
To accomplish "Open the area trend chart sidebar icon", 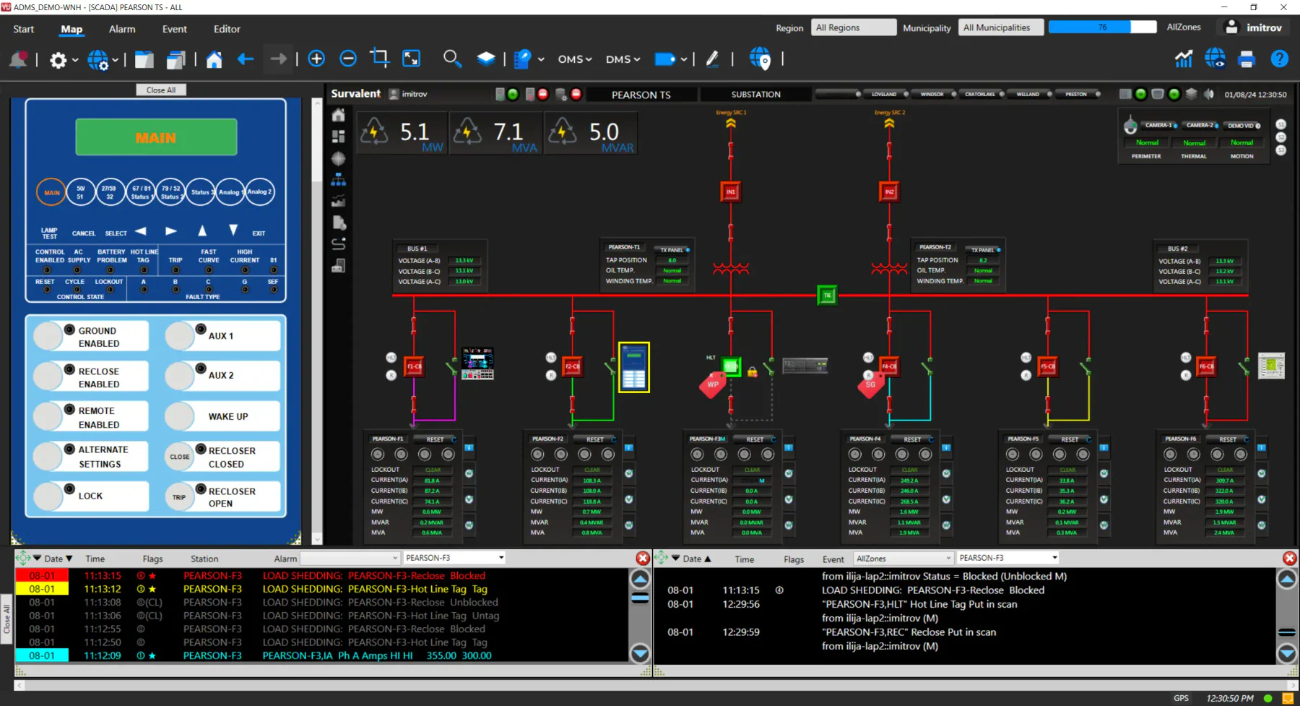I will pos(338,201).
